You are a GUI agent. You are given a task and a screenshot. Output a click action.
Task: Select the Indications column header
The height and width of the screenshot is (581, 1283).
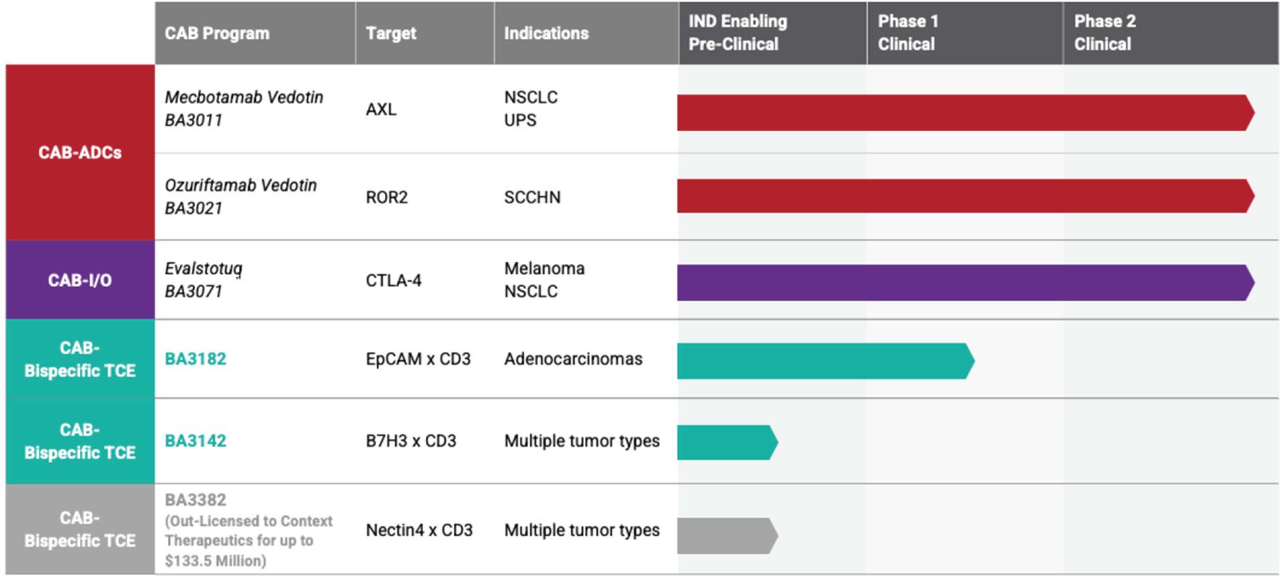coord(546,33)
